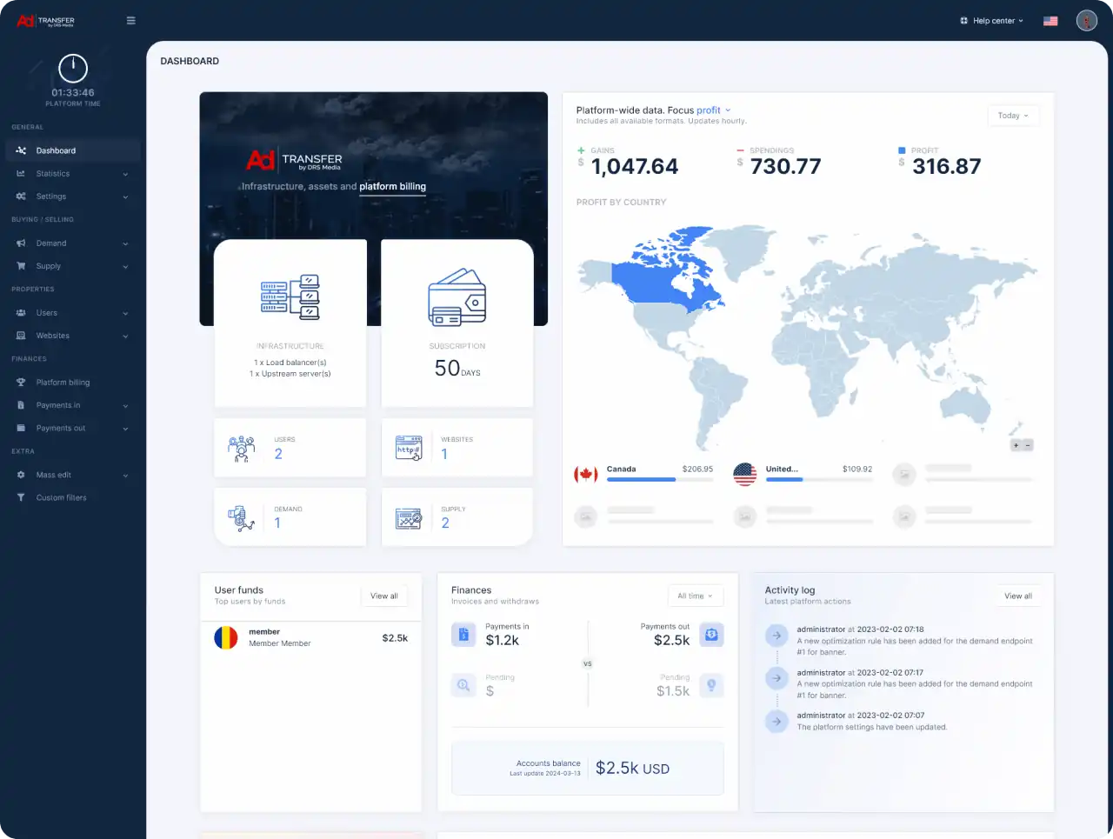Open Payments out from the sidebar
Screen dimensions: 1113x839
(64, 428)
